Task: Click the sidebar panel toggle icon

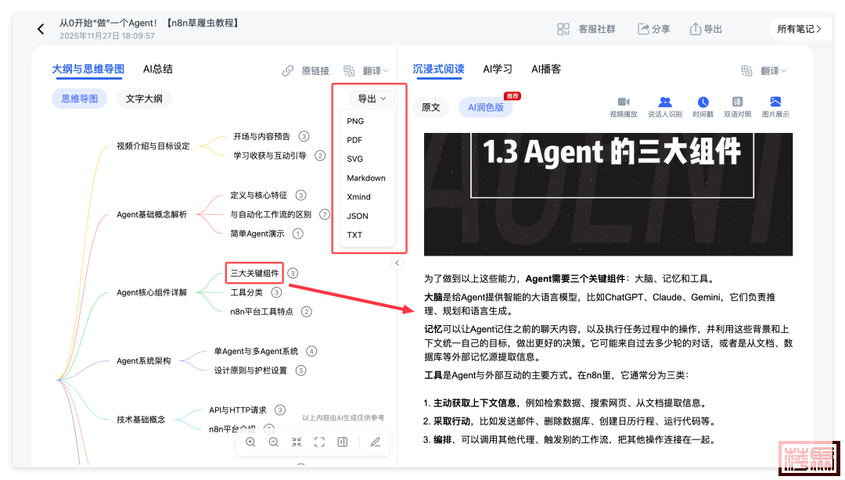Action: (x=342, y=442)
